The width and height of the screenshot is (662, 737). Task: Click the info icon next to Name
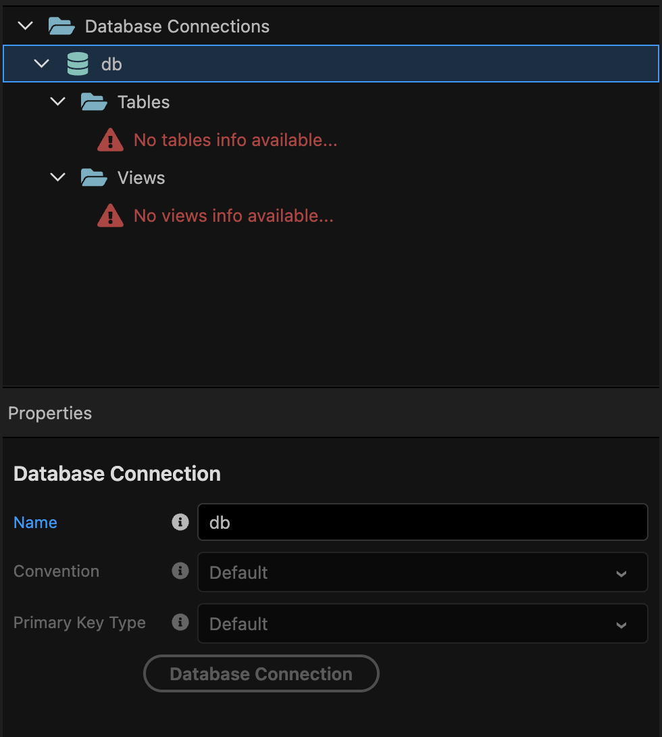click(180, 522)
